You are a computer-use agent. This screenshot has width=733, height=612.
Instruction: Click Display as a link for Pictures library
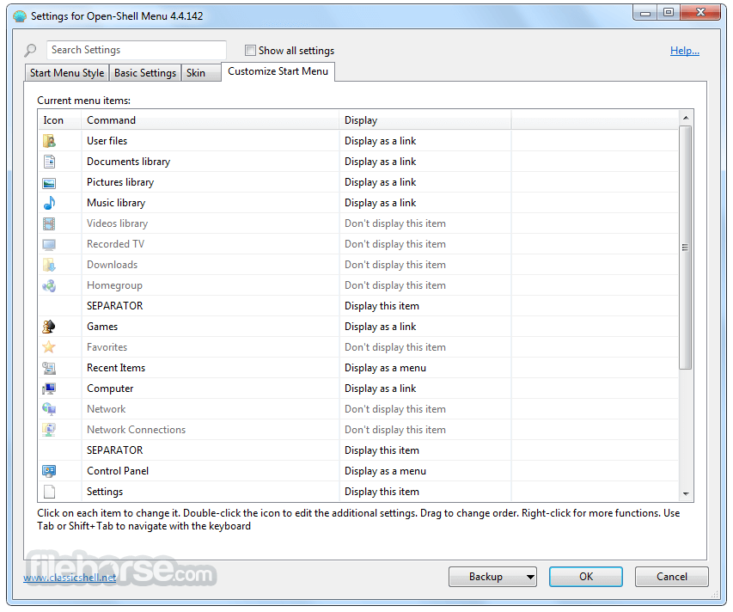(x=380, y=182)
